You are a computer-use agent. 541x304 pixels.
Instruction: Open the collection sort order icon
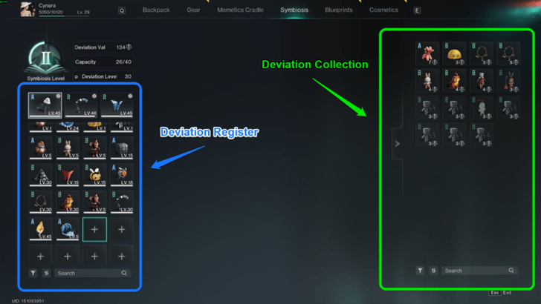[433, 271]
